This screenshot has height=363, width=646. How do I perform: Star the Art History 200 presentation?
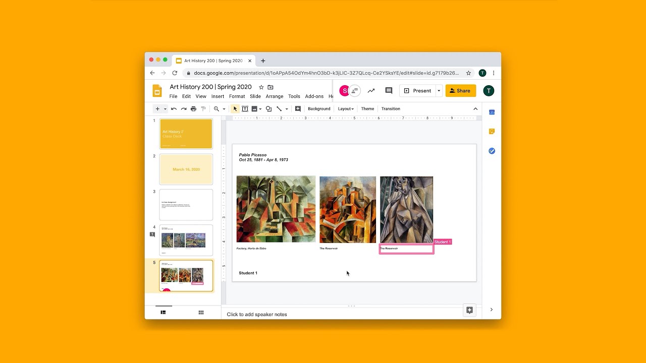(261, 87)
